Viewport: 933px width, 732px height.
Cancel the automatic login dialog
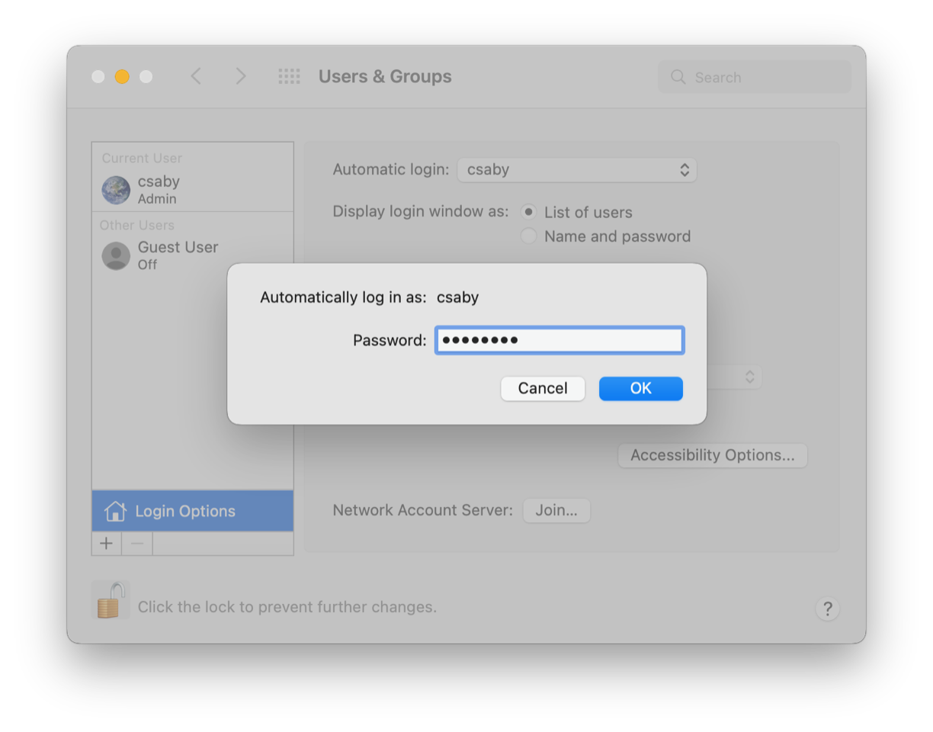(543, 388)
